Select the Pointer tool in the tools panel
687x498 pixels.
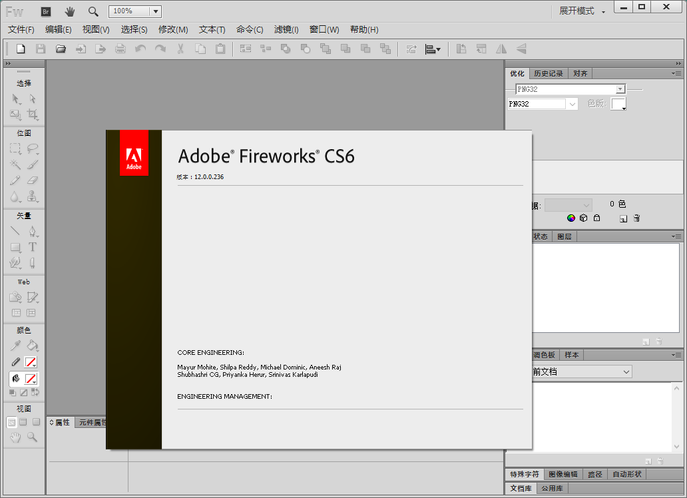click(15, 99)
